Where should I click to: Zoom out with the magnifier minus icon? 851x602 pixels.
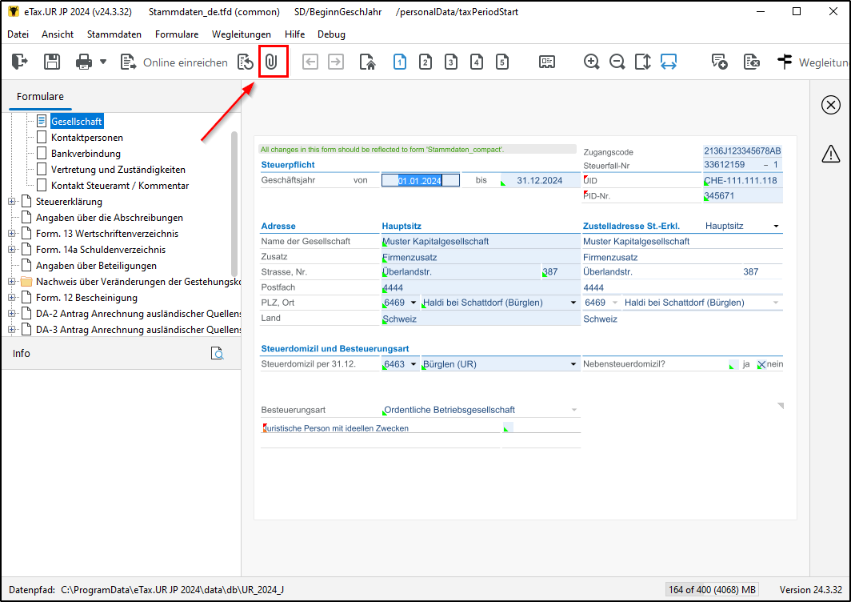coord(617,62)
